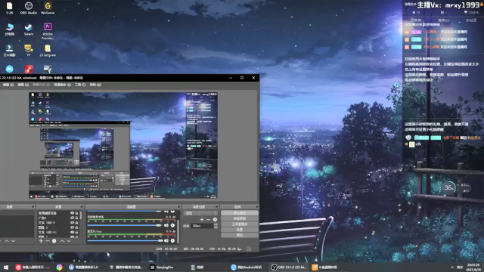
Task: Click the 来源 list scrollbar
Action: tap(81, 215)
